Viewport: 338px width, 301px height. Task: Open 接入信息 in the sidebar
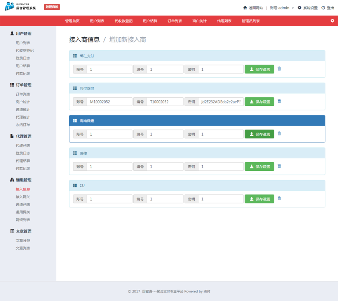tap(23, 189)
